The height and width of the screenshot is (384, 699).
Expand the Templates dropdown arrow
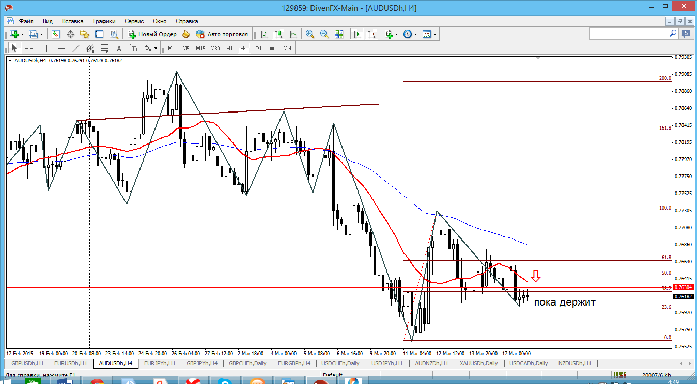(435, 34)
